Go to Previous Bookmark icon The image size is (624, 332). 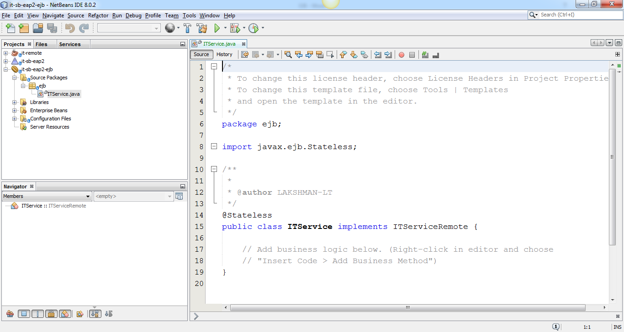[x=344, y=55]
